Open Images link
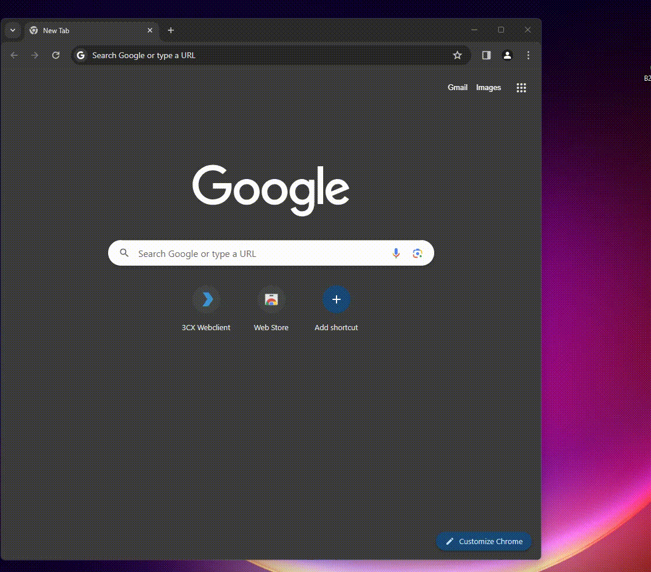651x572 pixels. click(x=489, y=88)
